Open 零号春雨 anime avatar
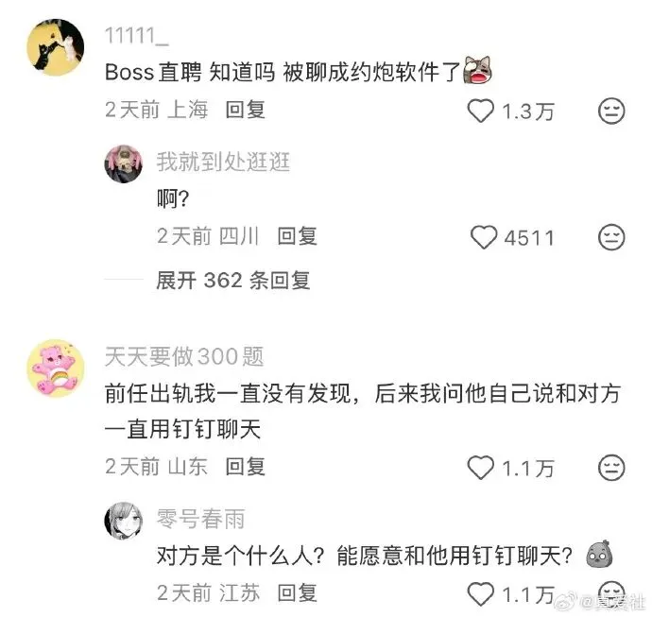652x617 pixels. (124, 521)
